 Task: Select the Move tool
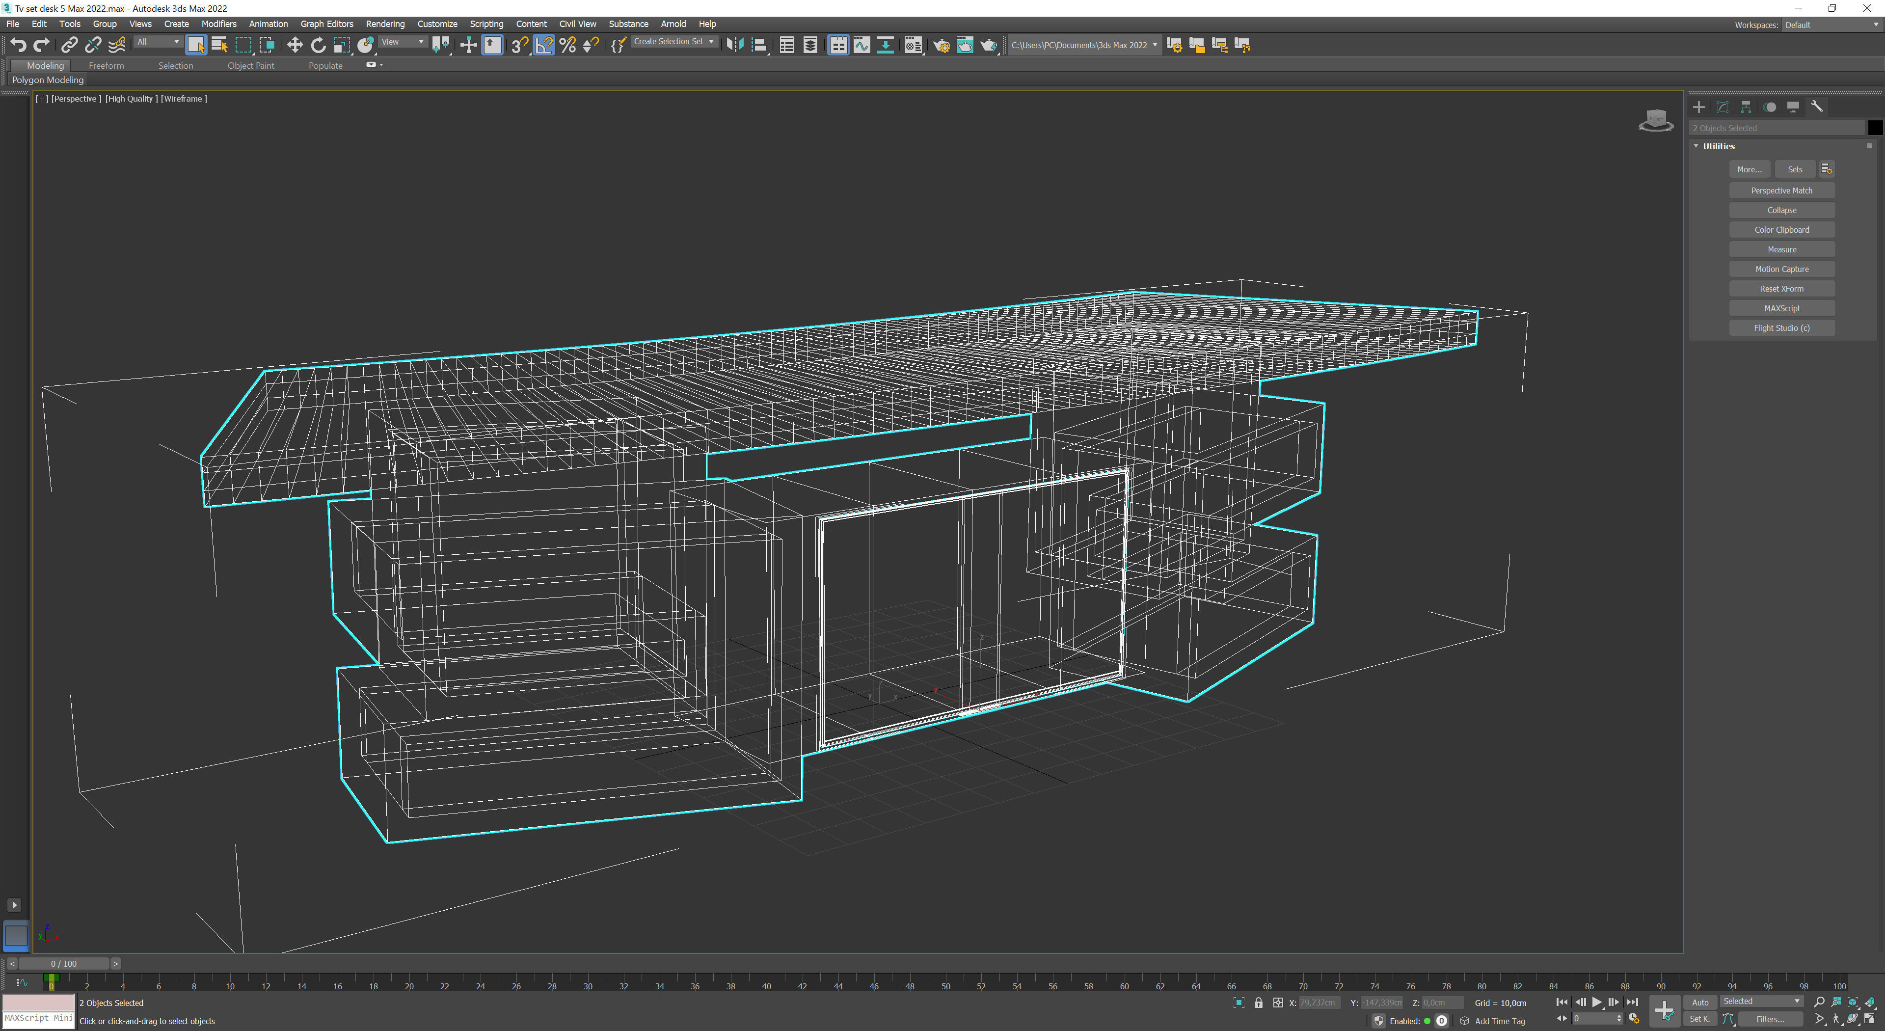click(294, 45)
